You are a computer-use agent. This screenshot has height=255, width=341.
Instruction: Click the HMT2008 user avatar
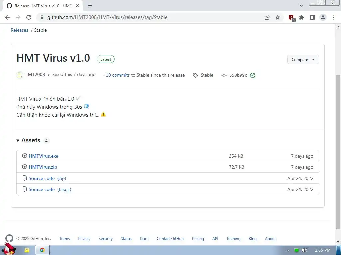19,75
